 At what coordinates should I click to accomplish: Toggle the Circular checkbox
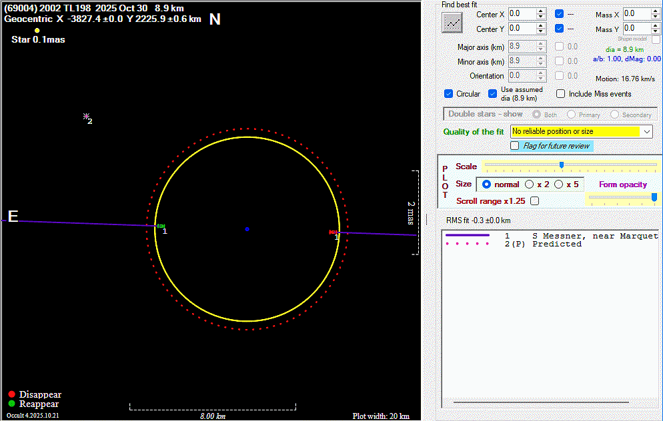448,94
